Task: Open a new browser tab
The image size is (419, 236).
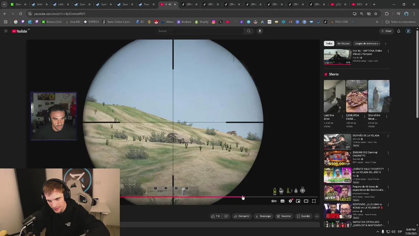Action: point(374,5)
